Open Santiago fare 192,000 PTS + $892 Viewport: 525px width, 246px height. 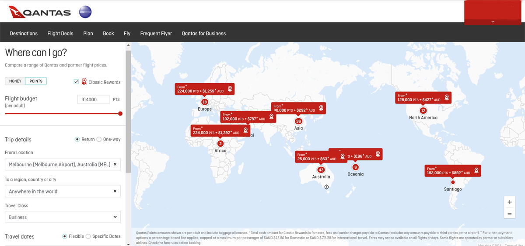pyautogui.click(x=453, y=171)
